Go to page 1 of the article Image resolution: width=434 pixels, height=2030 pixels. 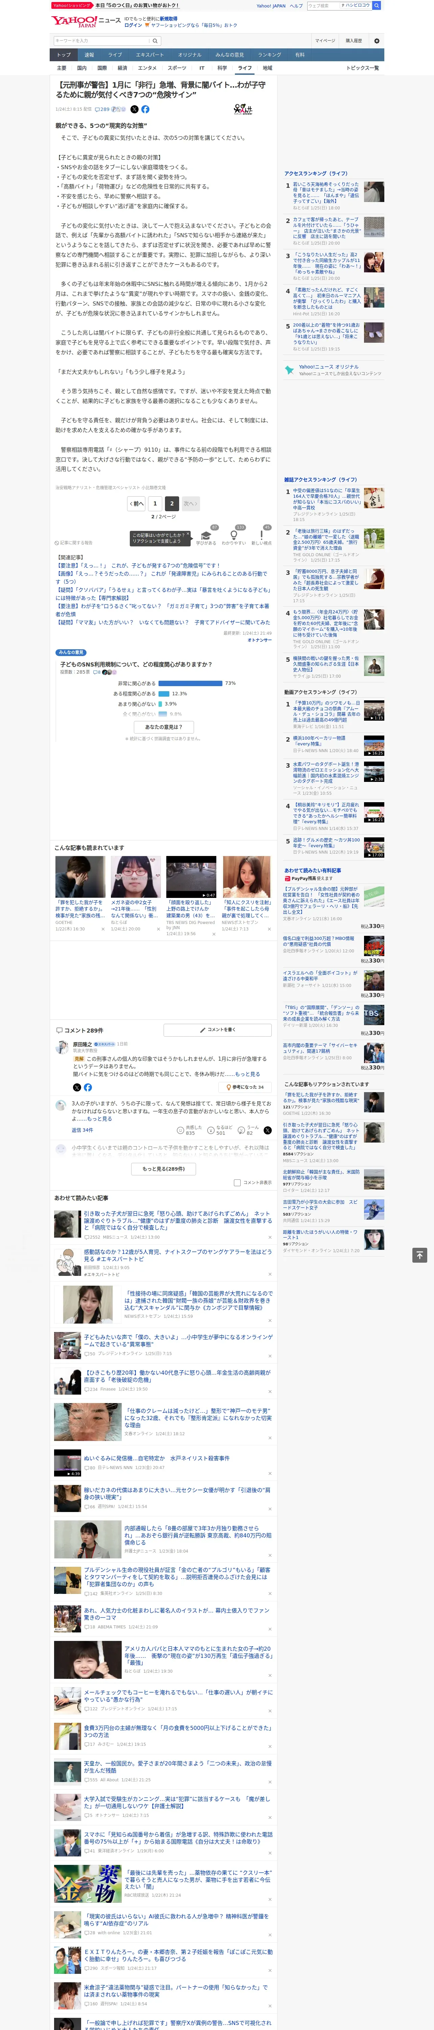(154, 503)
